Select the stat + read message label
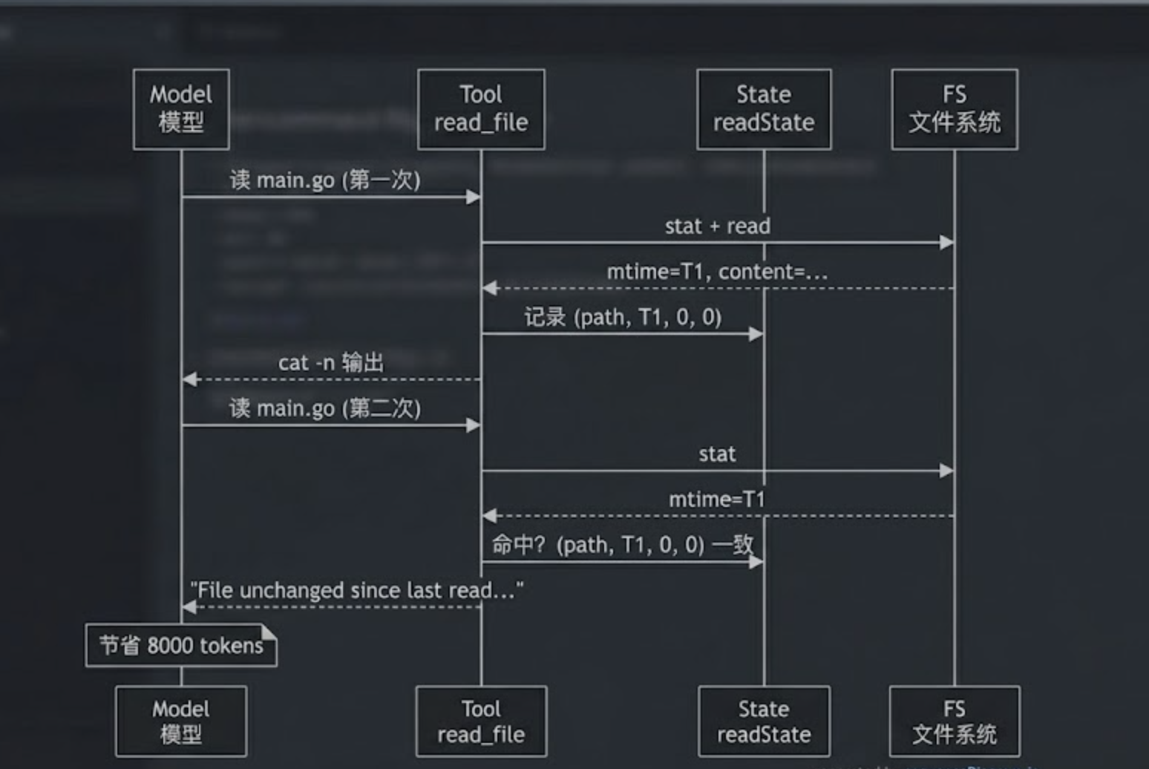The image size is (1149, 769). coord(717,226)
